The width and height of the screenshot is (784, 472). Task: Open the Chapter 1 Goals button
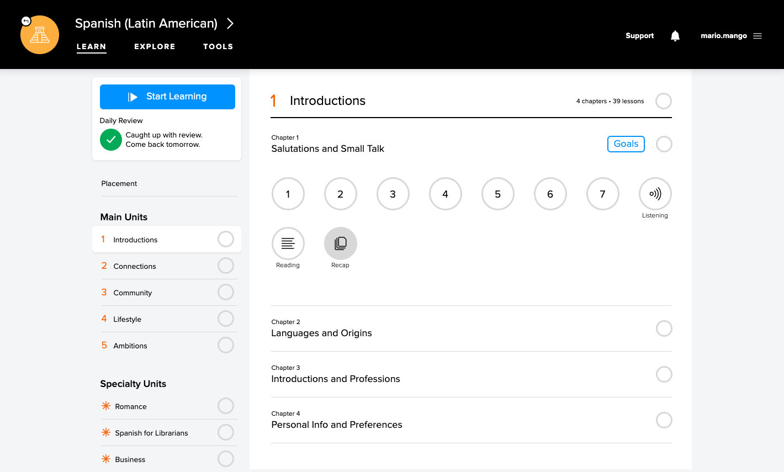click(626, 144)
